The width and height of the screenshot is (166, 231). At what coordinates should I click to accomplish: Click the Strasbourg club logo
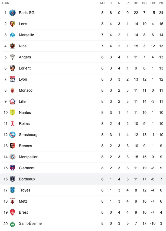click(x=12, y=135)
